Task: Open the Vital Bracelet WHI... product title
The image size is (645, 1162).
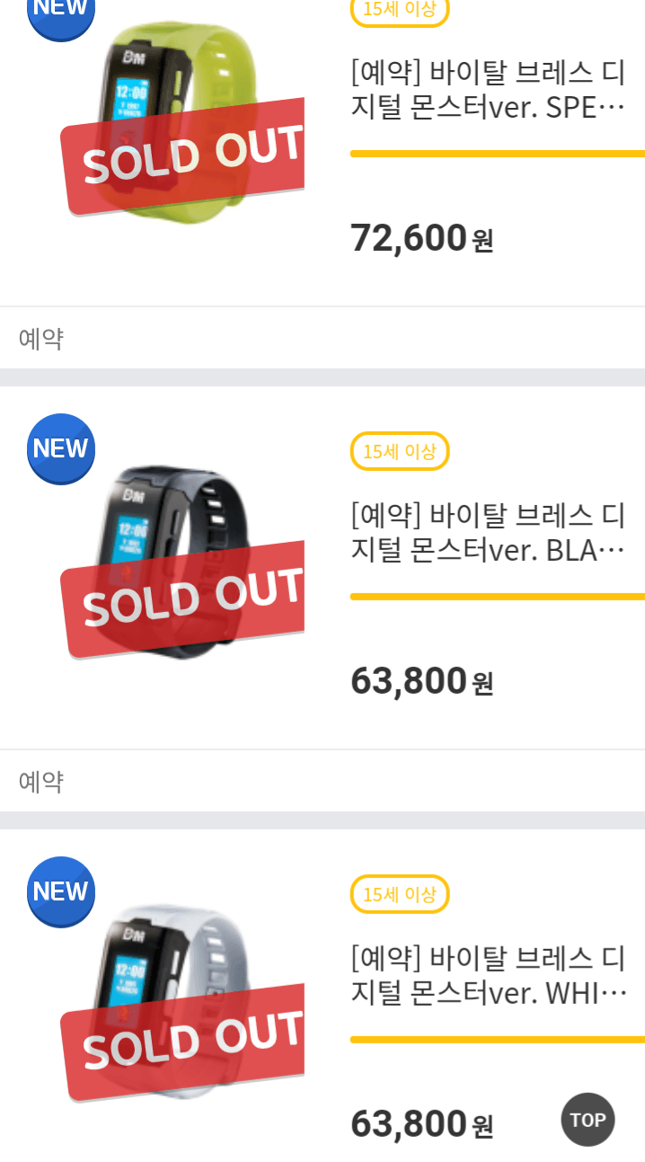Action: tap(487, 976)
